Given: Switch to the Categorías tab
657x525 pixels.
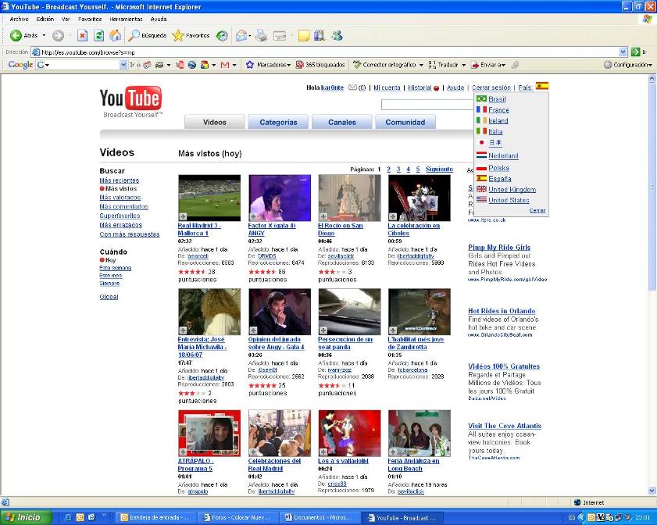Looking at the screenshot, I should click(278, 122).
